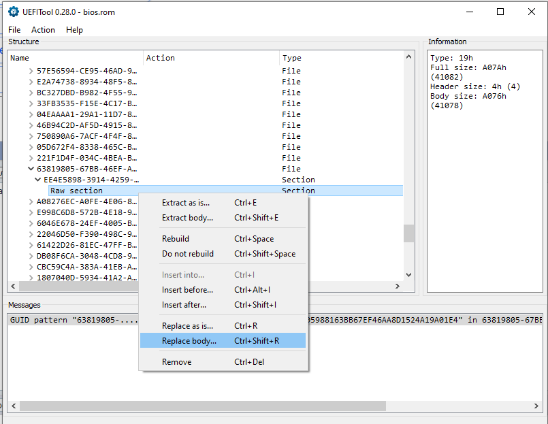Screen dimensions: 548x424
Task: Expand the 61422D26-81EC-47FF file node
Action: pos(31,245)
